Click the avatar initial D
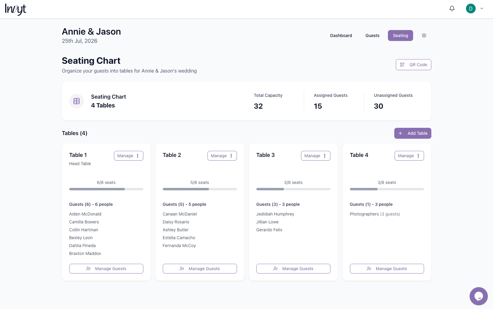493x309 pixels. tap(471, 8)
